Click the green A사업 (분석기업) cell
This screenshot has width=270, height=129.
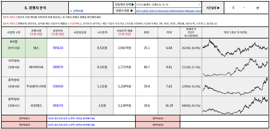coord(13,48)
